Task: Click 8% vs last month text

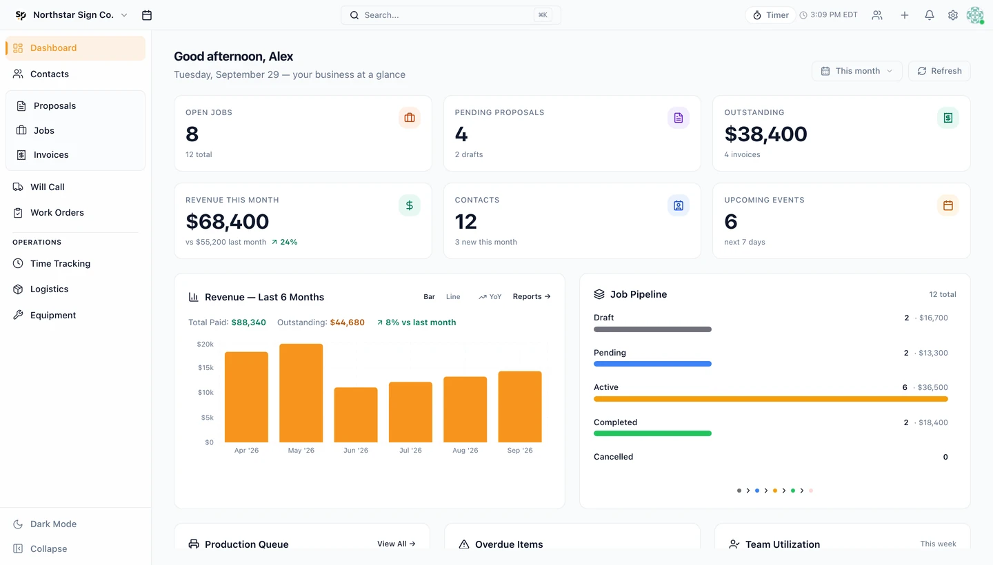Action: 416,322
